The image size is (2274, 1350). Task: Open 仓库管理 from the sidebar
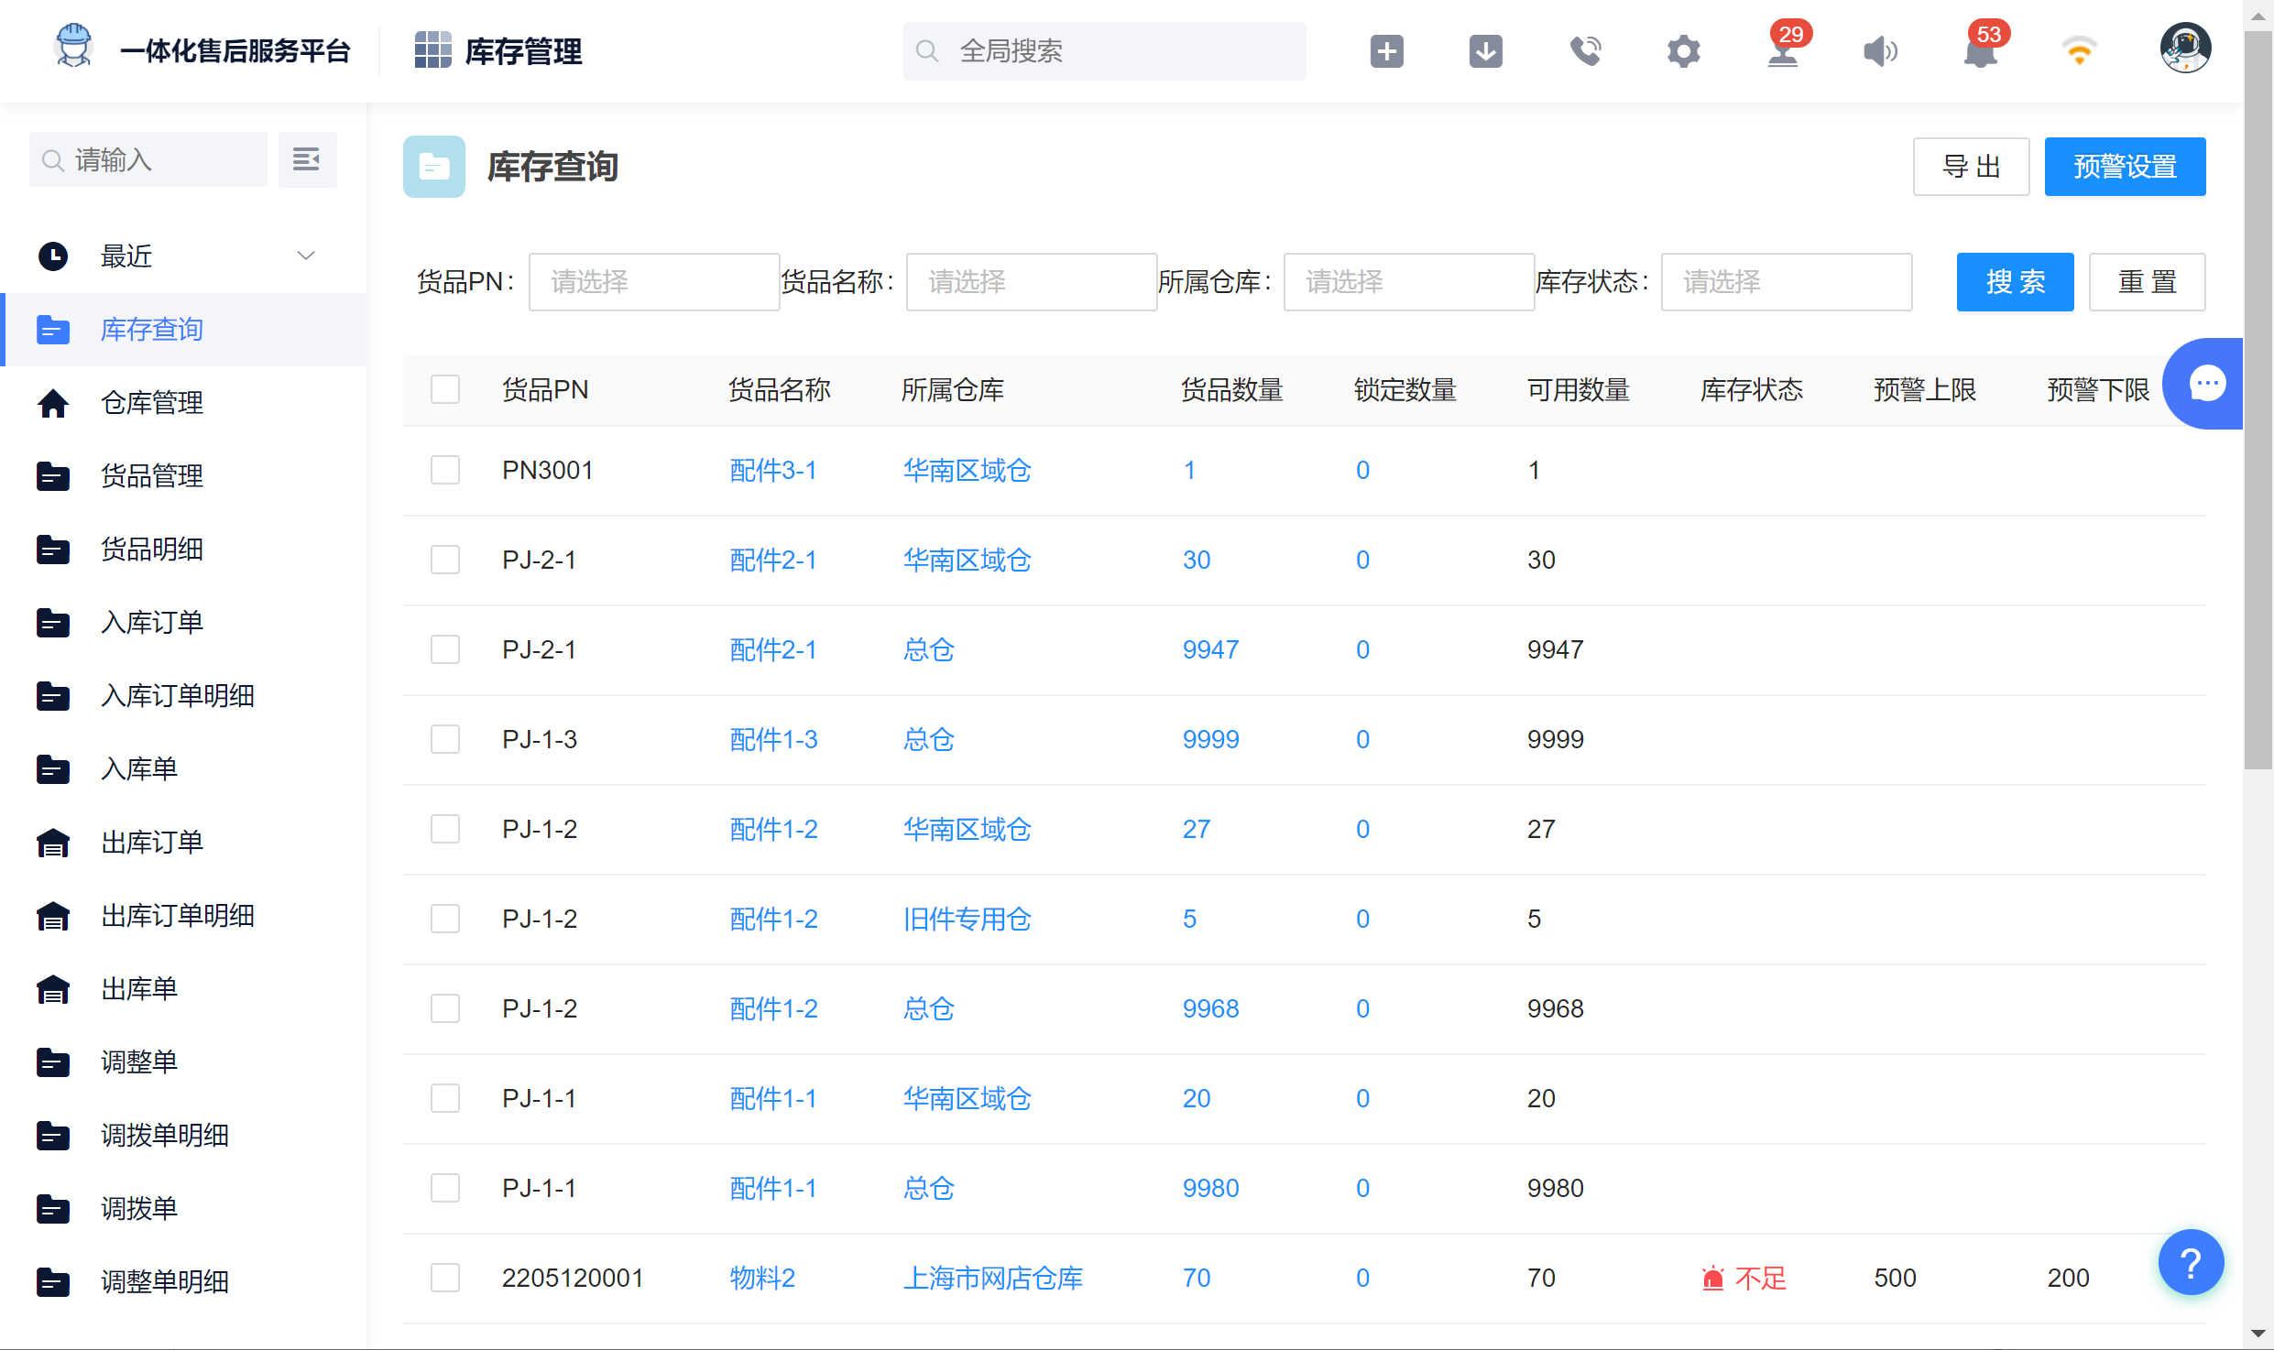(x=151, y=402)
